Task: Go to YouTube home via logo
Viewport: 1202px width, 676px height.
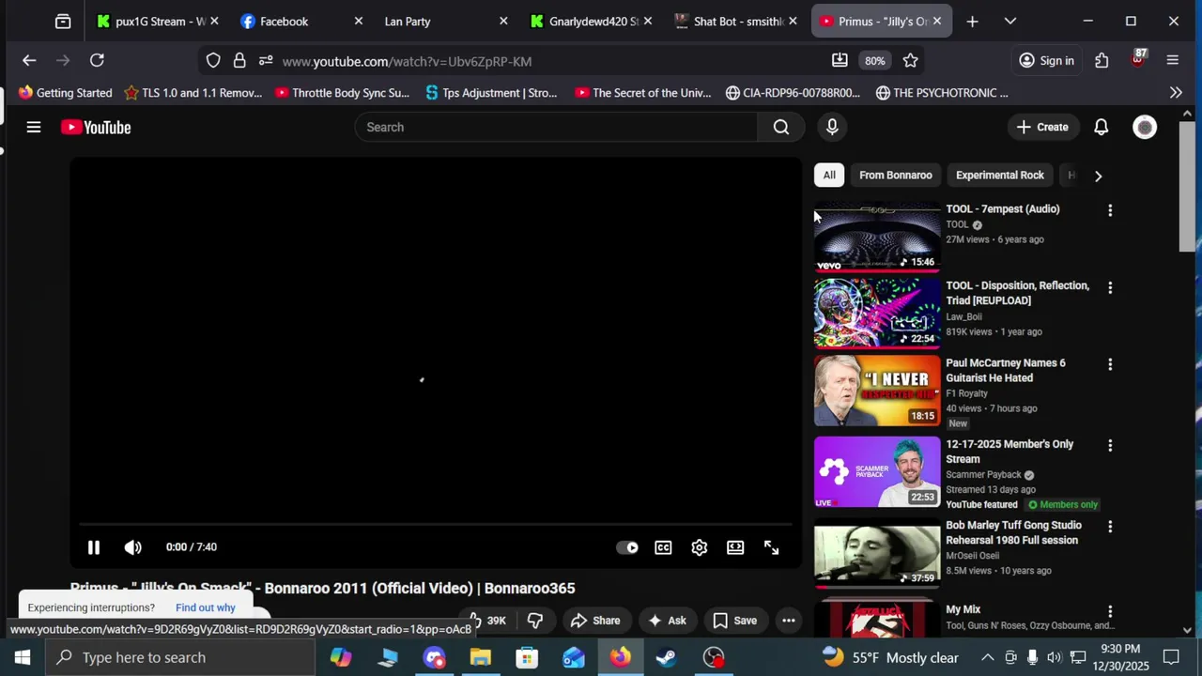Action: coord(96,127)
